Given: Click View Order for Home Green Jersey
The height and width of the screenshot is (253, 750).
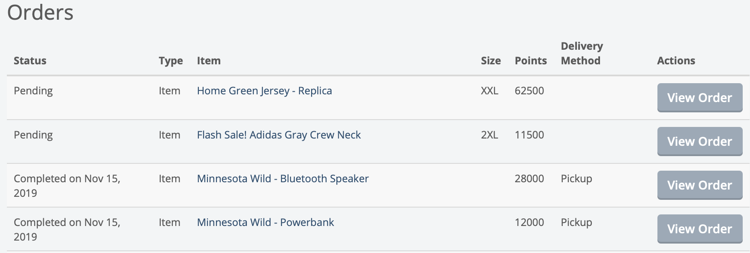Looking at the screenshot, I should click(699, 98).
